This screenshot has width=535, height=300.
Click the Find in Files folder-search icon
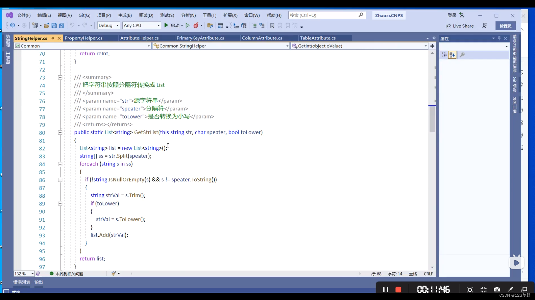click(x=210, y=26)
